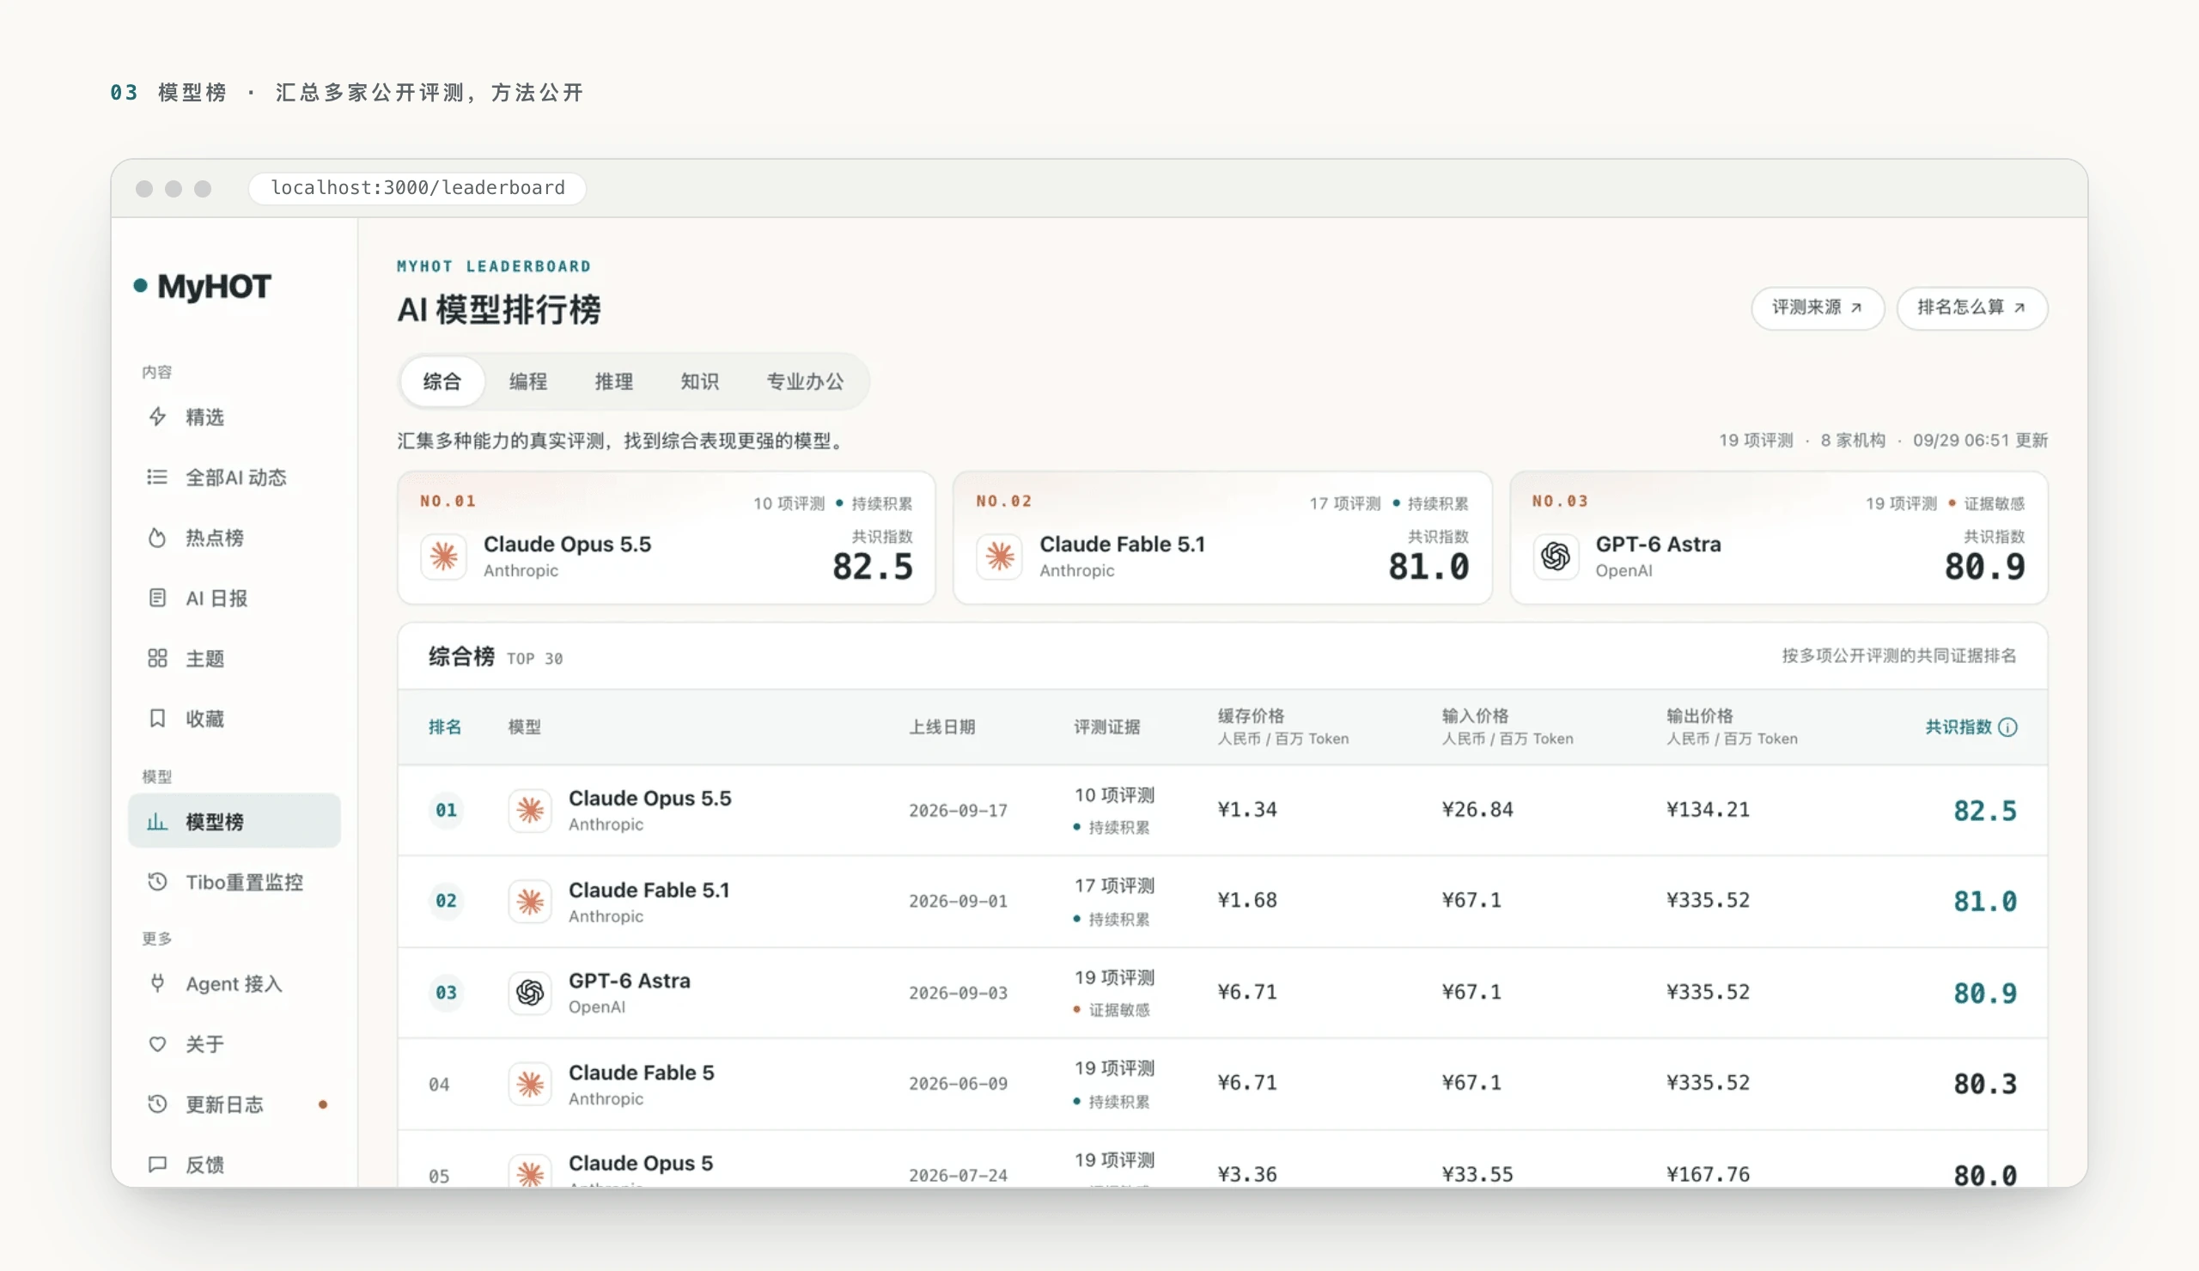Open the Claude Fable 5.1 NO.02 card

[x=1221, y=538]
